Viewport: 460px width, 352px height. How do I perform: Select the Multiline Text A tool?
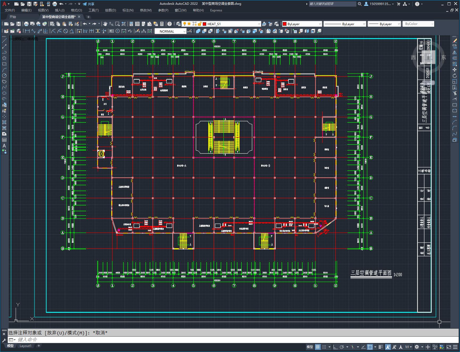4,146
